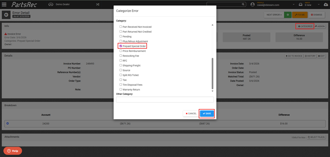Click the ($687.26) breakdown amount
Viewport: 330px width, 157px height.
(204, 123)
